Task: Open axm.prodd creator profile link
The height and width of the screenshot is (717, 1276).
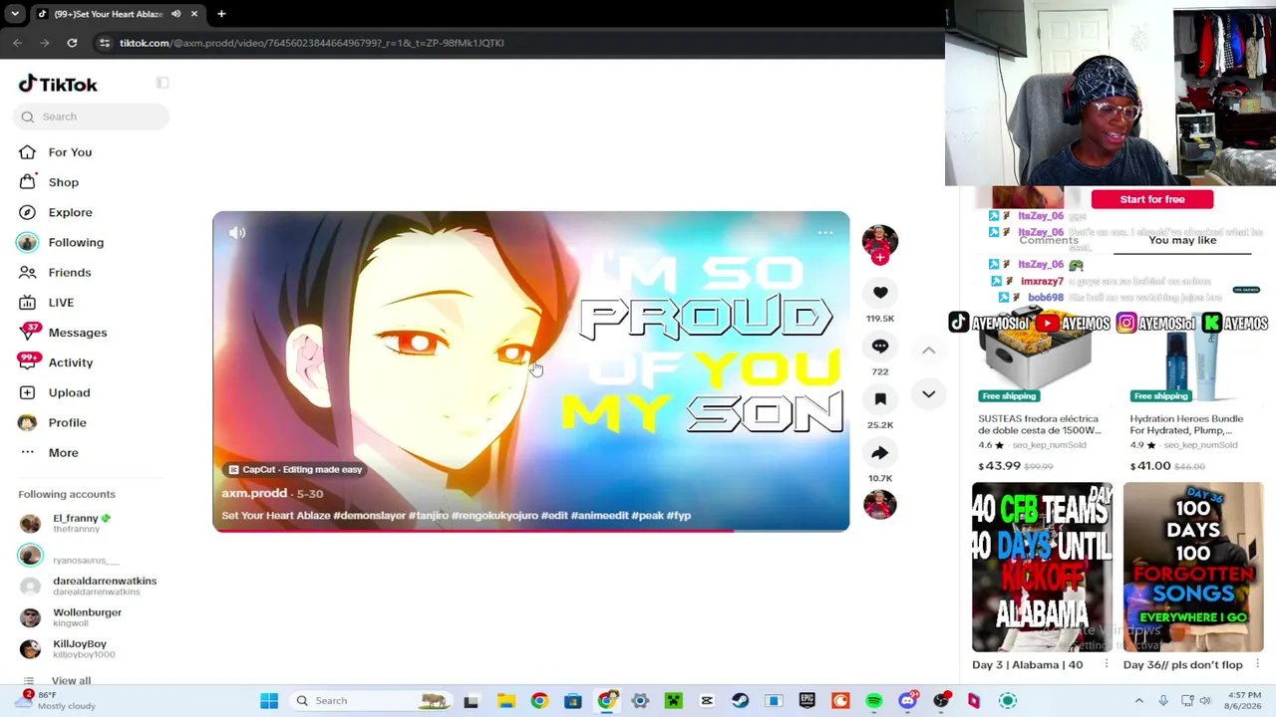Action: click(x=254, y=493)
